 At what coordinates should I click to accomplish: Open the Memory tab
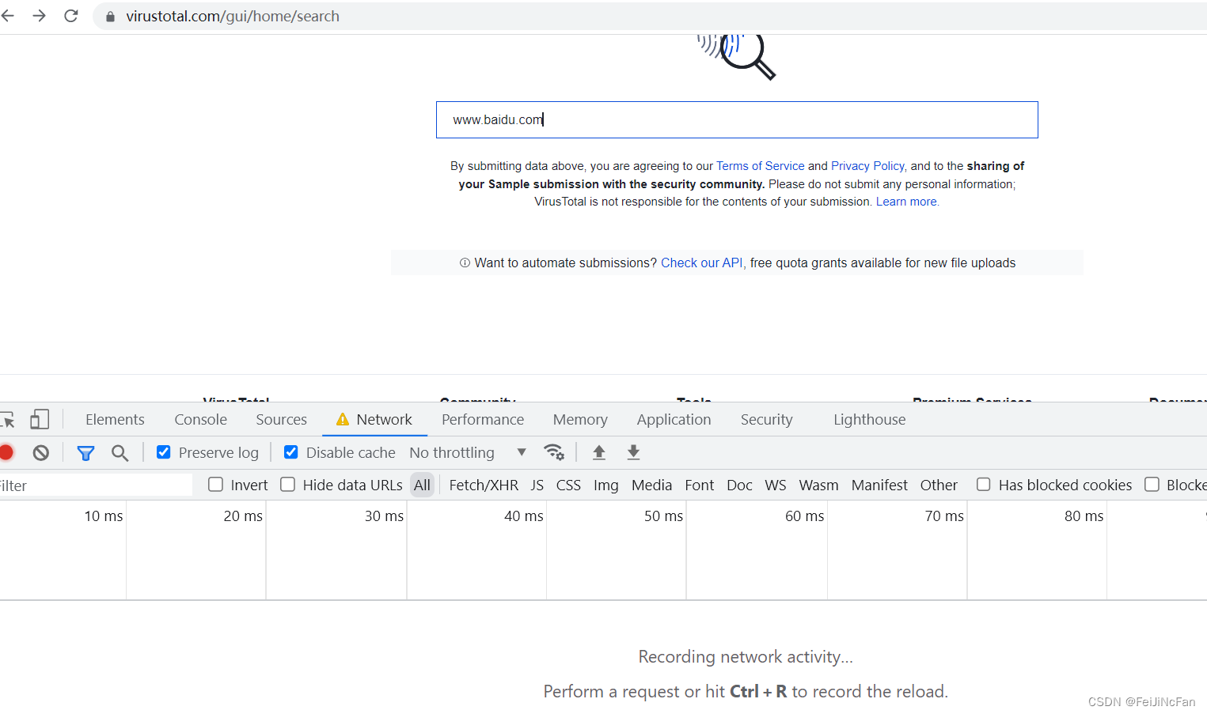tap(580, 419)
